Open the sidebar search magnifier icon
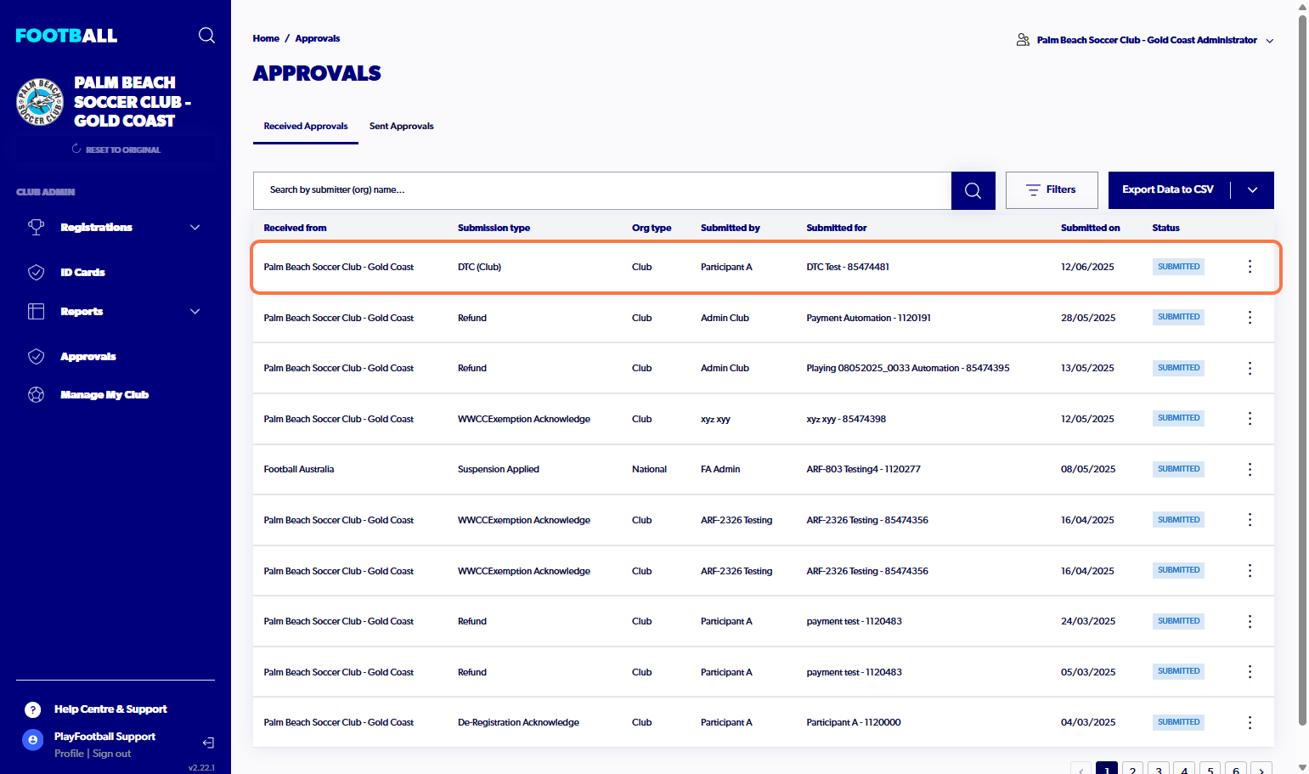 tap(206, 35)
